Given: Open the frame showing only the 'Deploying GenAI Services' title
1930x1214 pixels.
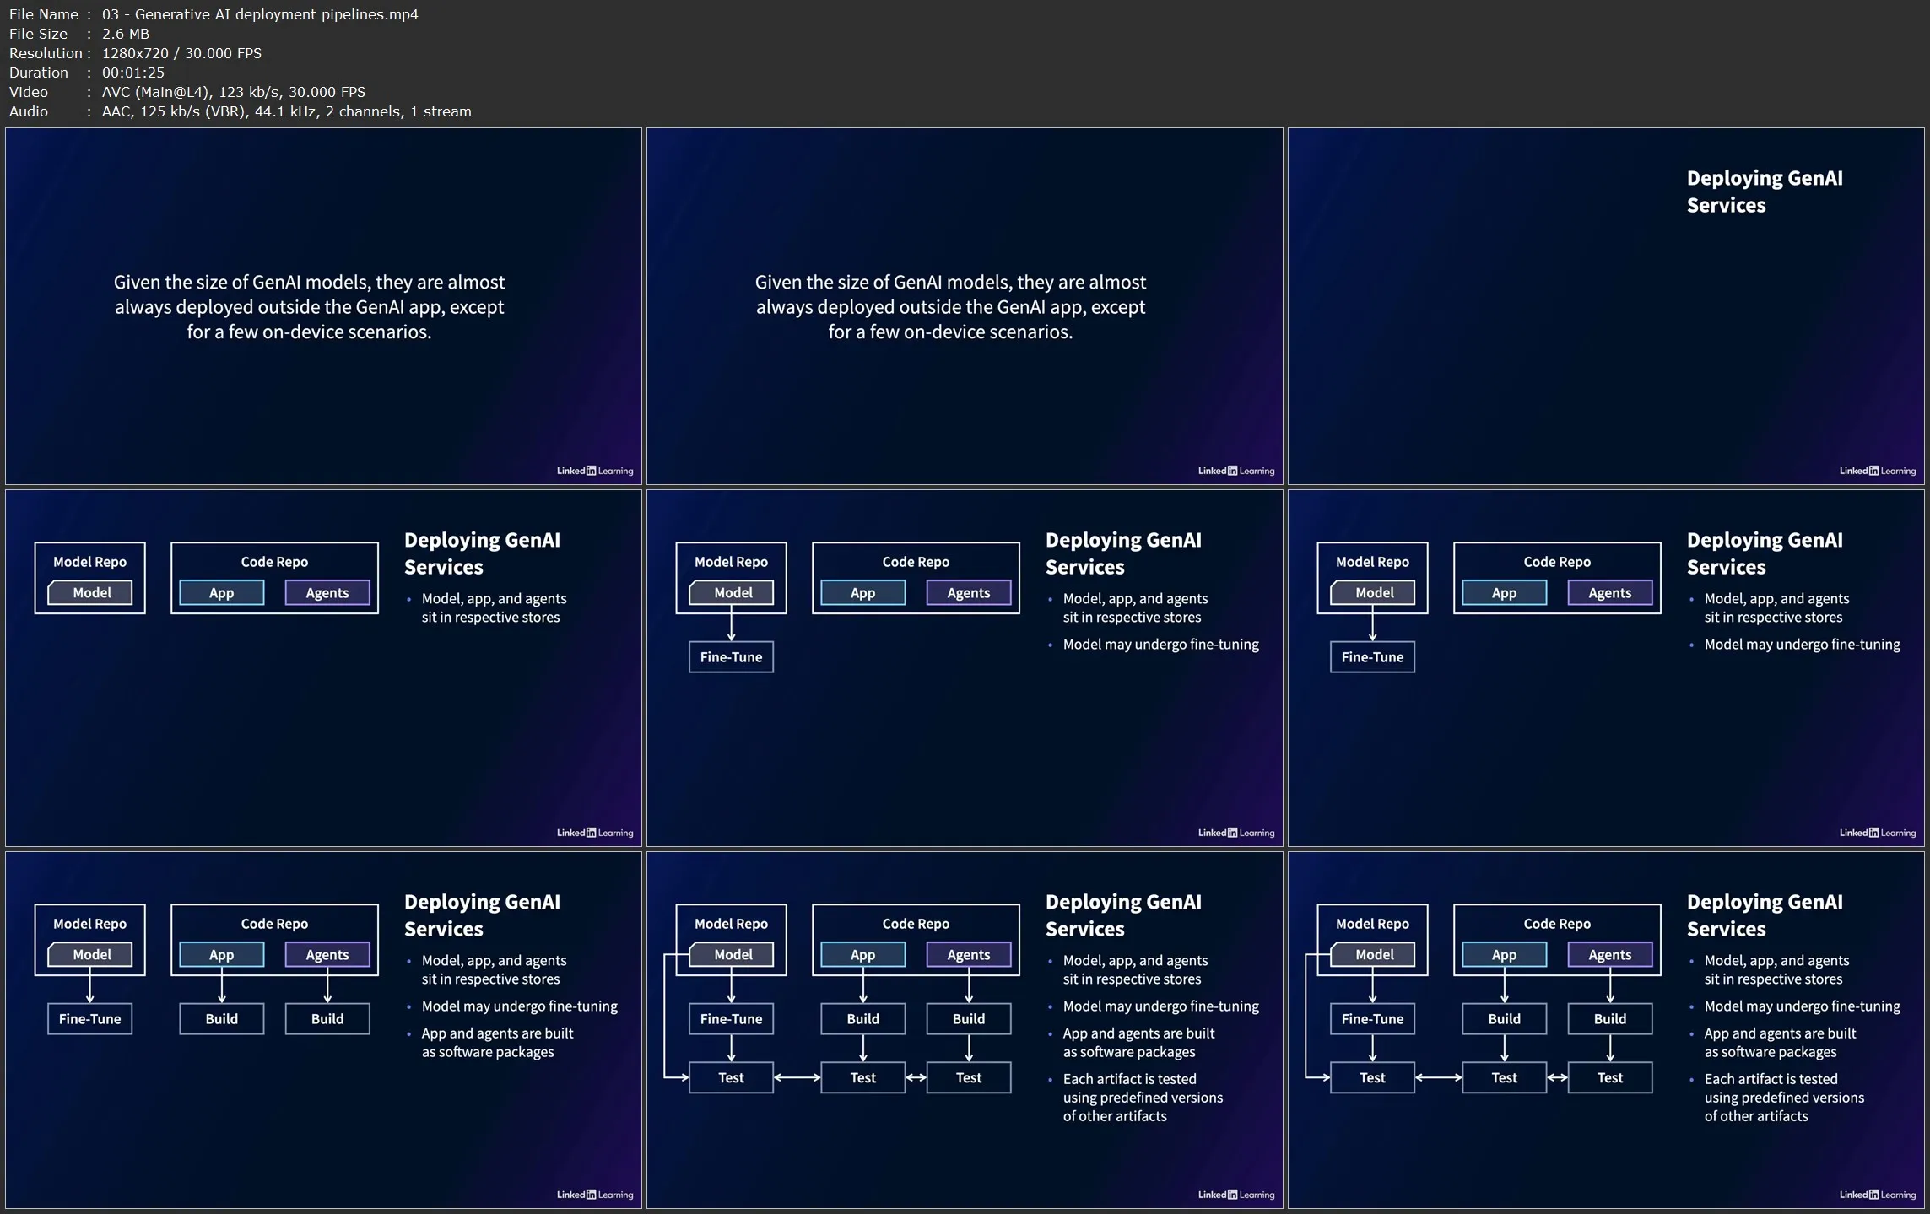Looking at the screenshot, I should (x=1606, y=306).
